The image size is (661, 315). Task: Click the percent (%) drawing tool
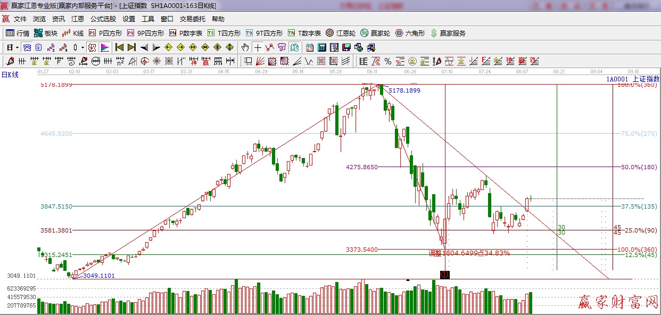pyautogui.click(x=388, y=61)
